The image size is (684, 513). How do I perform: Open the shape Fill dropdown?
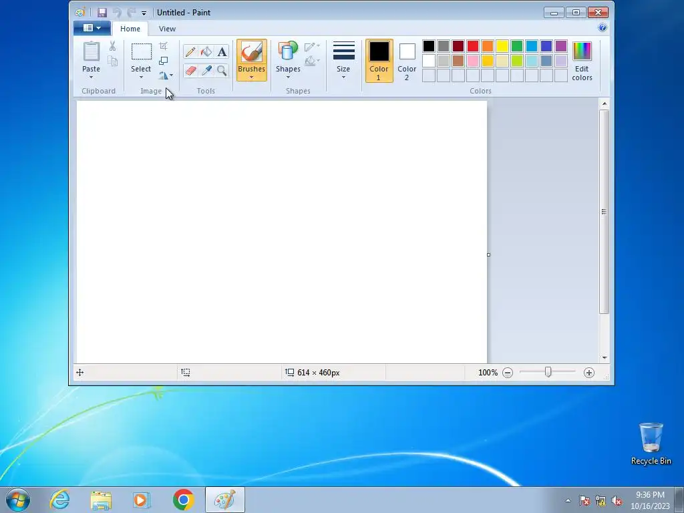[313, 61]
